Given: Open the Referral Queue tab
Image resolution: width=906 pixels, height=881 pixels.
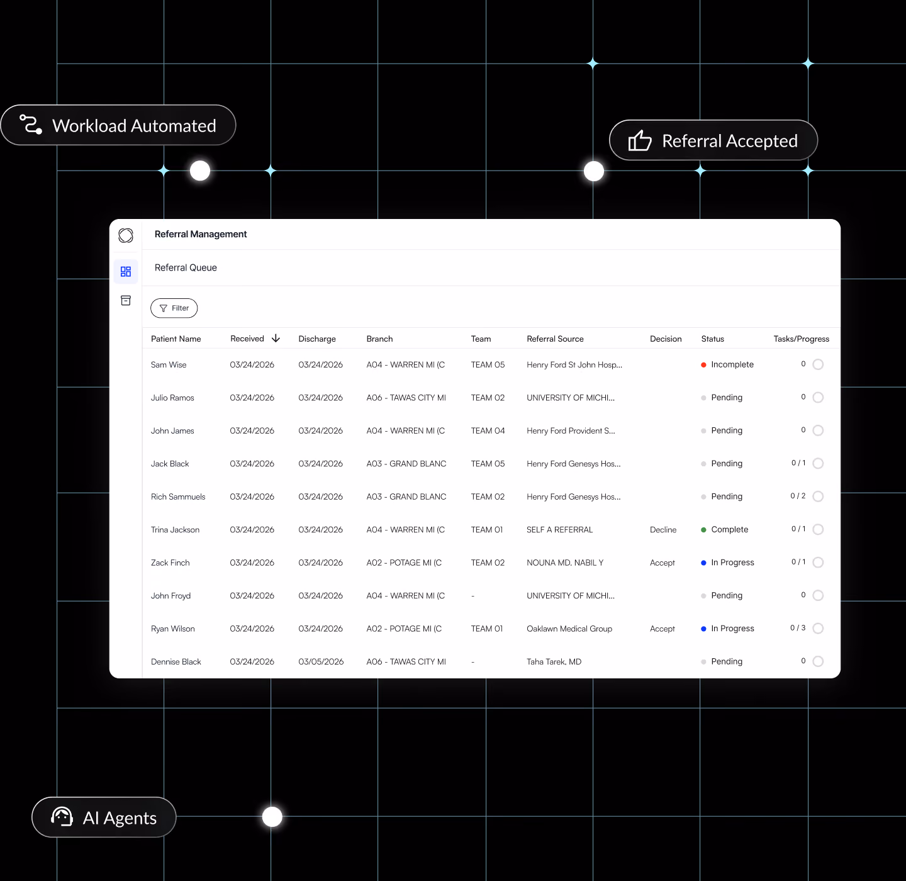Looking at the screenshot, I should click(x=186, y=267).
